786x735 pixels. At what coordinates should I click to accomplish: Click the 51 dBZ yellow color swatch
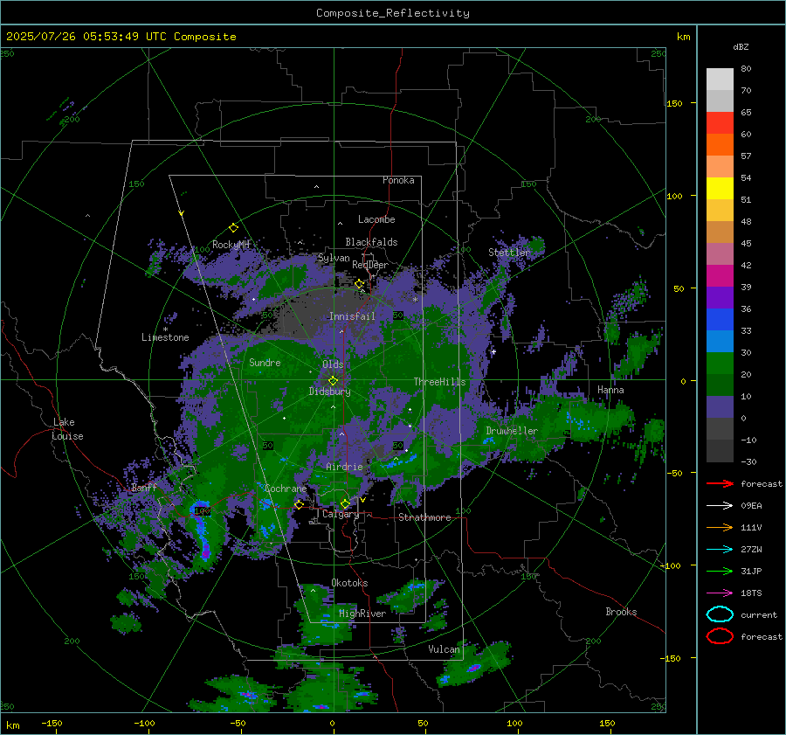tap(720, 188)
